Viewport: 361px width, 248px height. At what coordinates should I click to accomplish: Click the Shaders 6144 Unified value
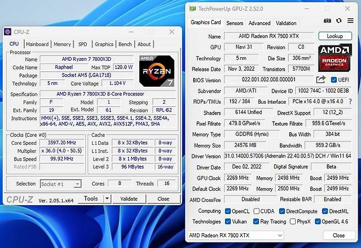(249, 112)
